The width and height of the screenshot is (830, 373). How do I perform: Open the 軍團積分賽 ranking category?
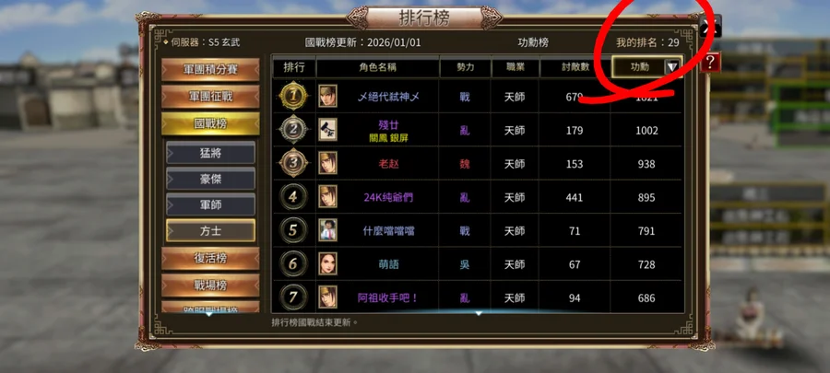tap(210, 70)
